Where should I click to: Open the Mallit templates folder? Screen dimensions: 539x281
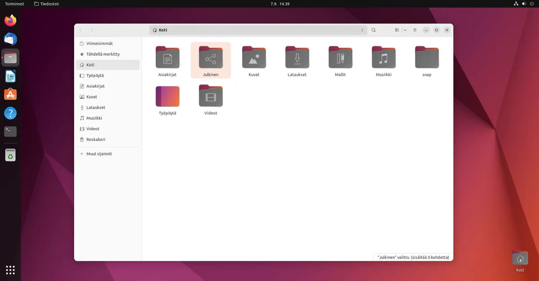[340, 57]
